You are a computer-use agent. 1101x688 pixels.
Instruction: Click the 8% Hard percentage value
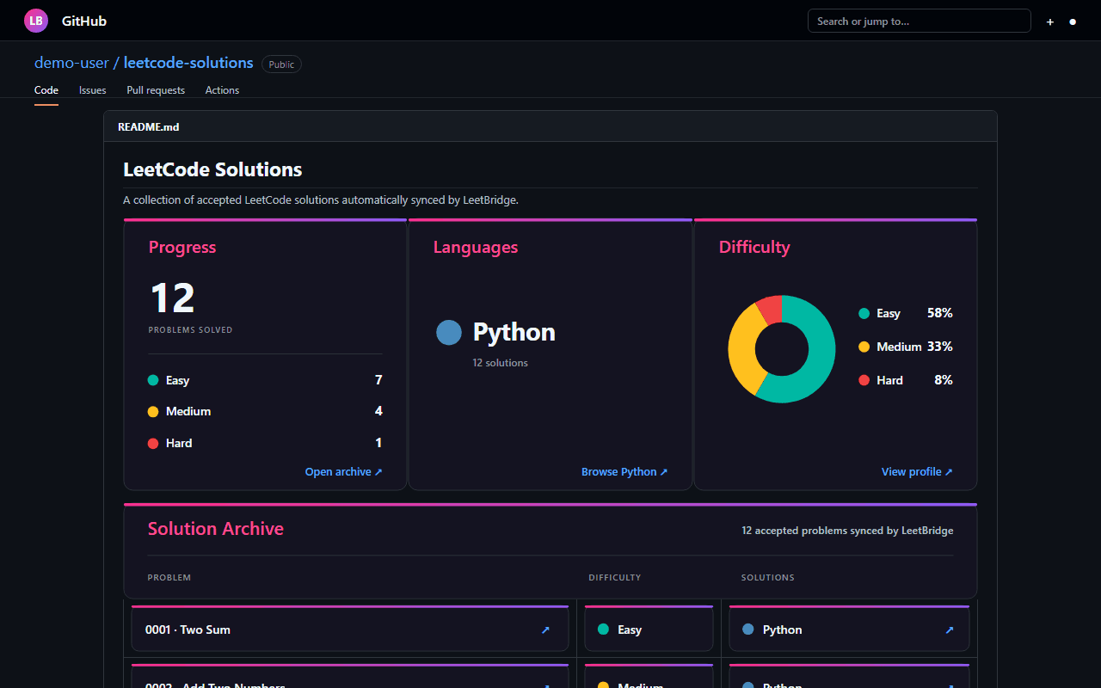point(944,380)
